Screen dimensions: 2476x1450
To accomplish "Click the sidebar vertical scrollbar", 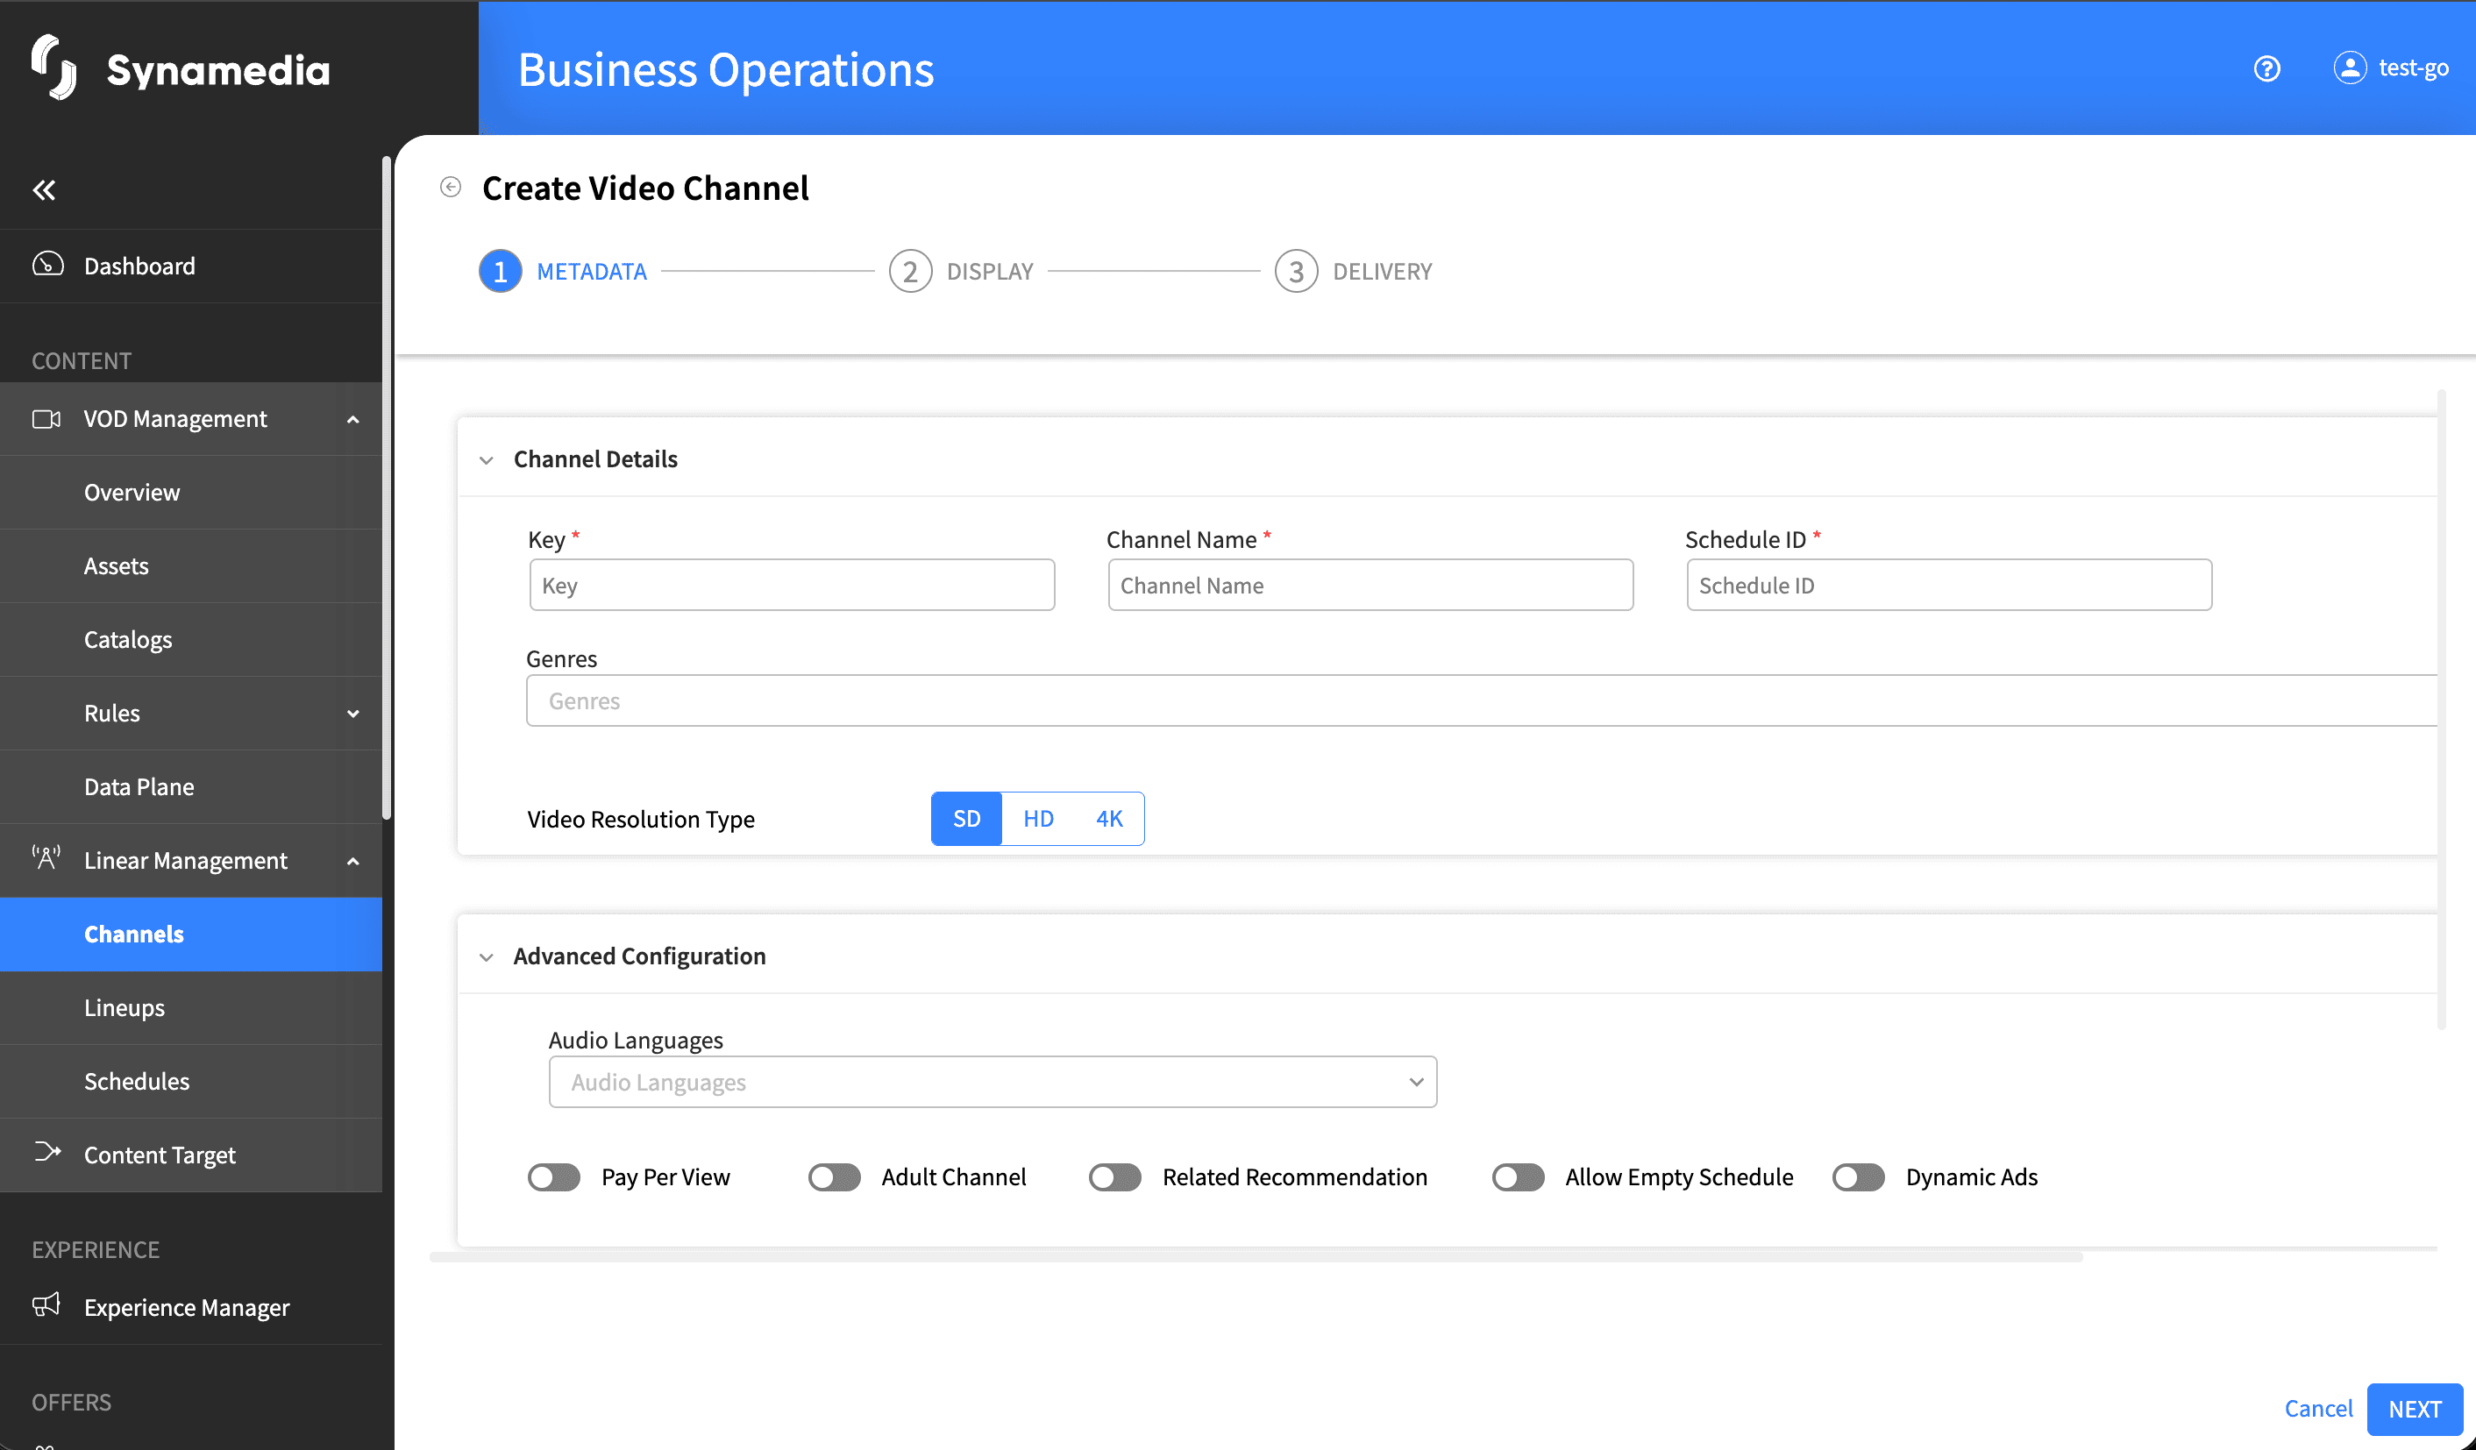I will pyautogui.click(x=388, y=488).
